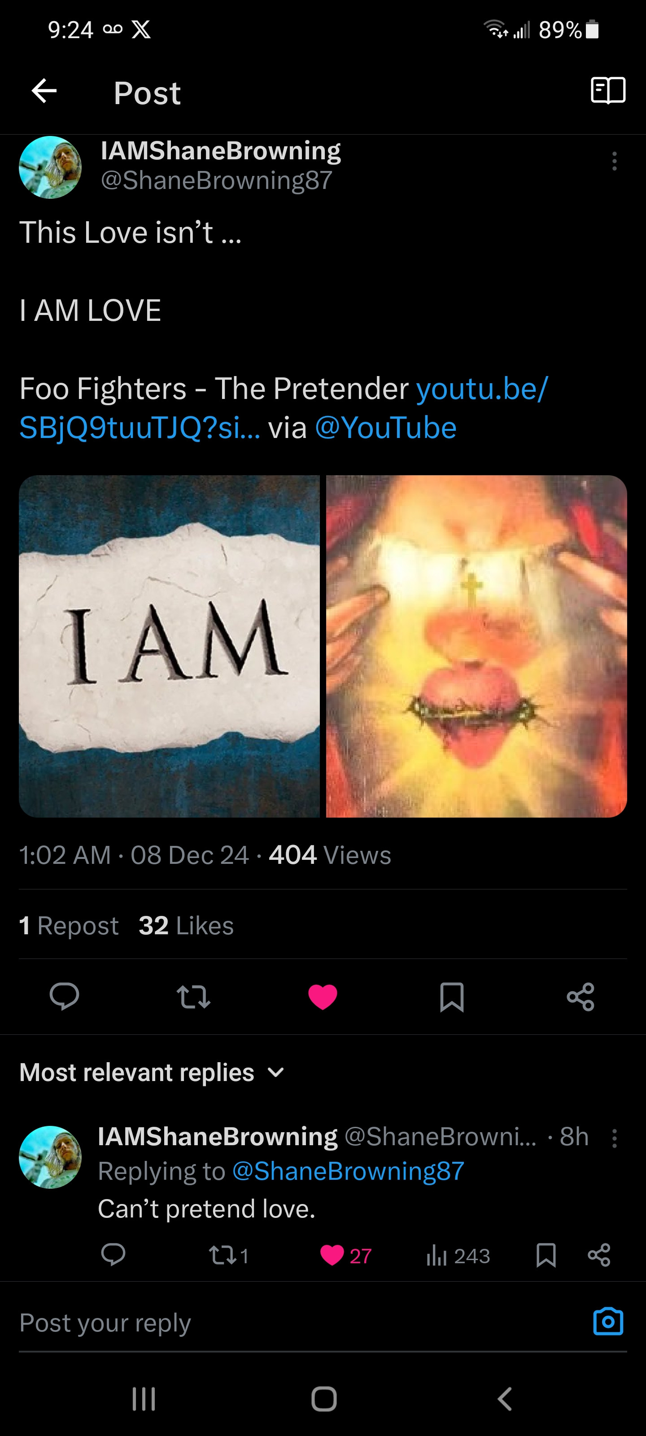Image resolution: width=646 pixels, height=1436 pixels.
Task: Tap the reply's share icon
Action: click(599, 1256)
